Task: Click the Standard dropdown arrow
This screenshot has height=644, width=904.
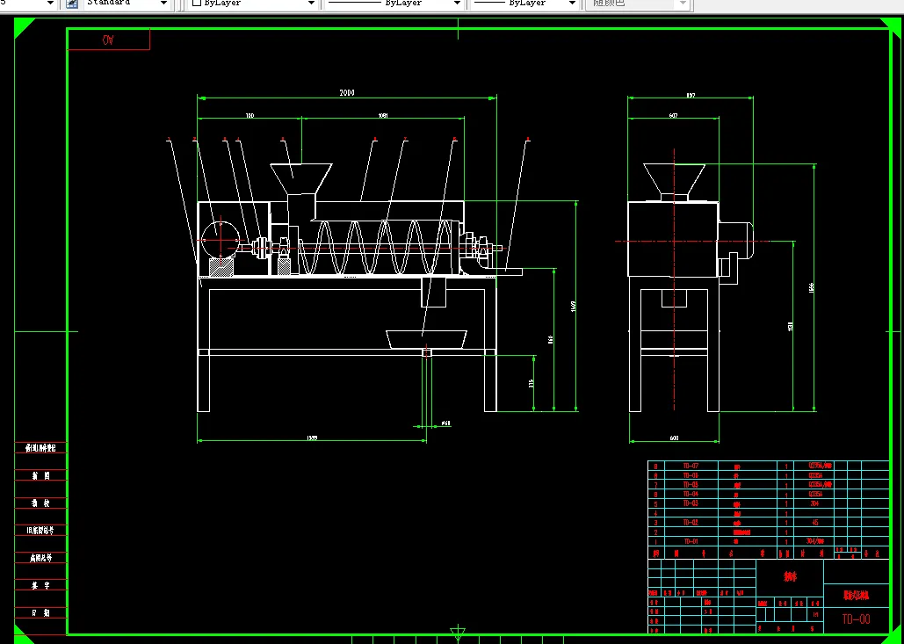Action: (164, 4)
